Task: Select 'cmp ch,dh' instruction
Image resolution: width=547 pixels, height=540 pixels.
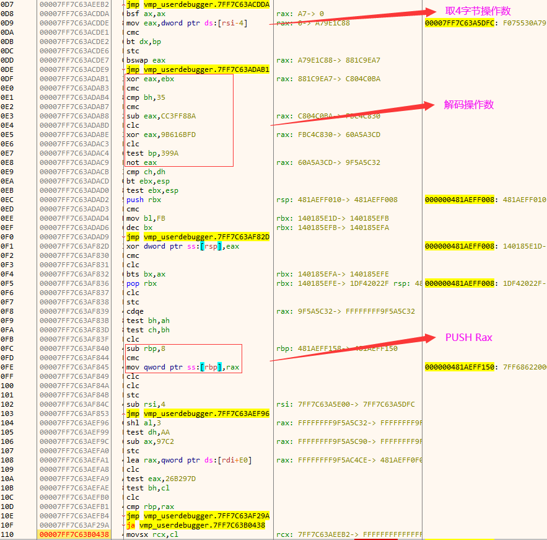Action: pos(146,172)
